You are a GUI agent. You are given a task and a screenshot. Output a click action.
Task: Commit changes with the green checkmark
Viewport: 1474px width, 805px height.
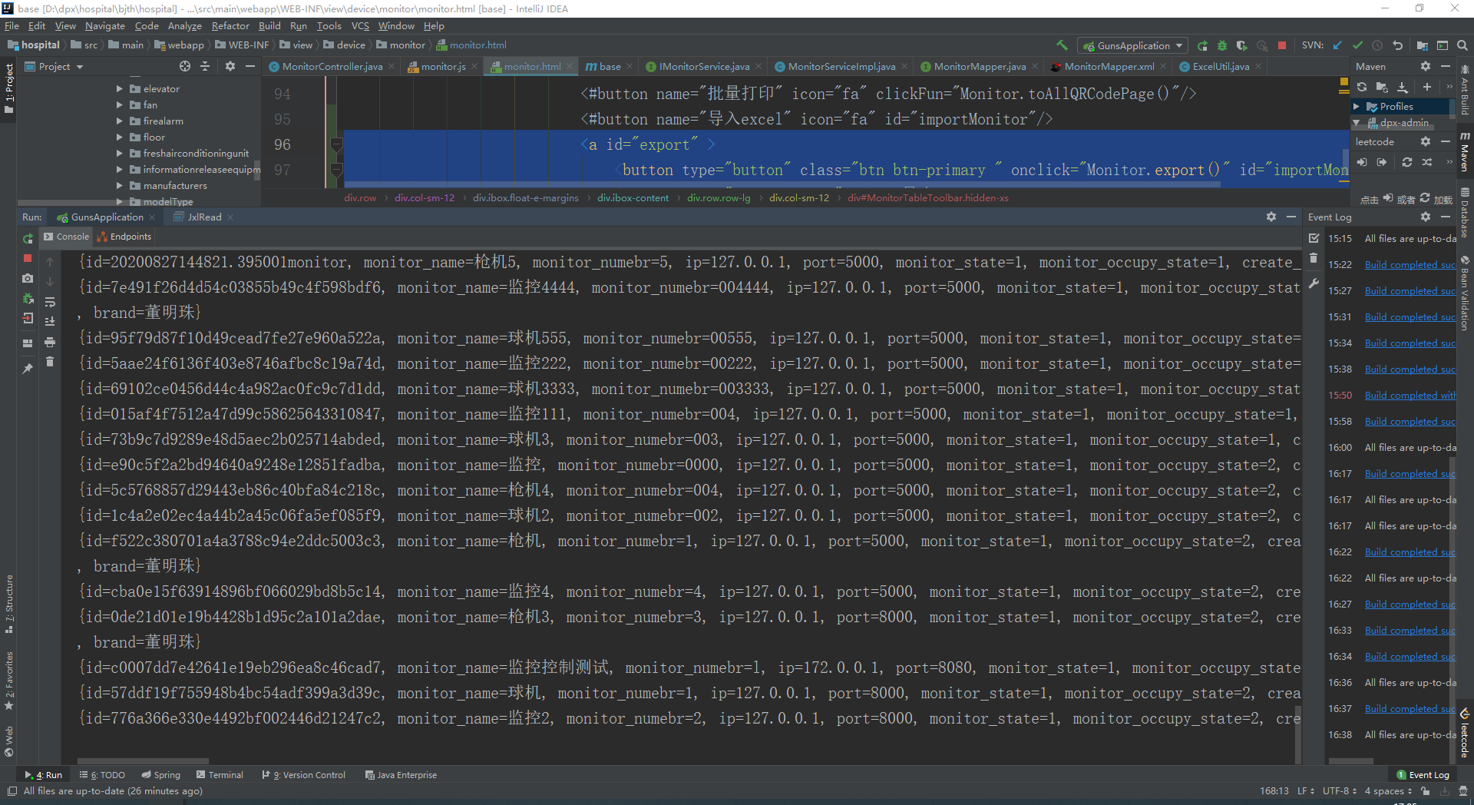pyautogui.click(x=1357, y=45)
